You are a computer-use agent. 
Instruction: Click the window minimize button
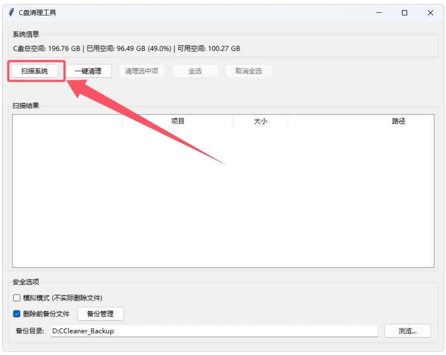[x=379, y=13]
